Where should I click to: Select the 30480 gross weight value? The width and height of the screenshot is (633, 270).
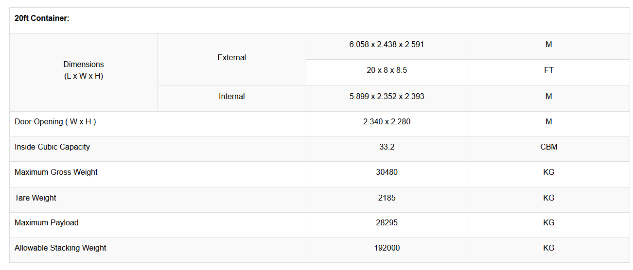tap(387, 172)
